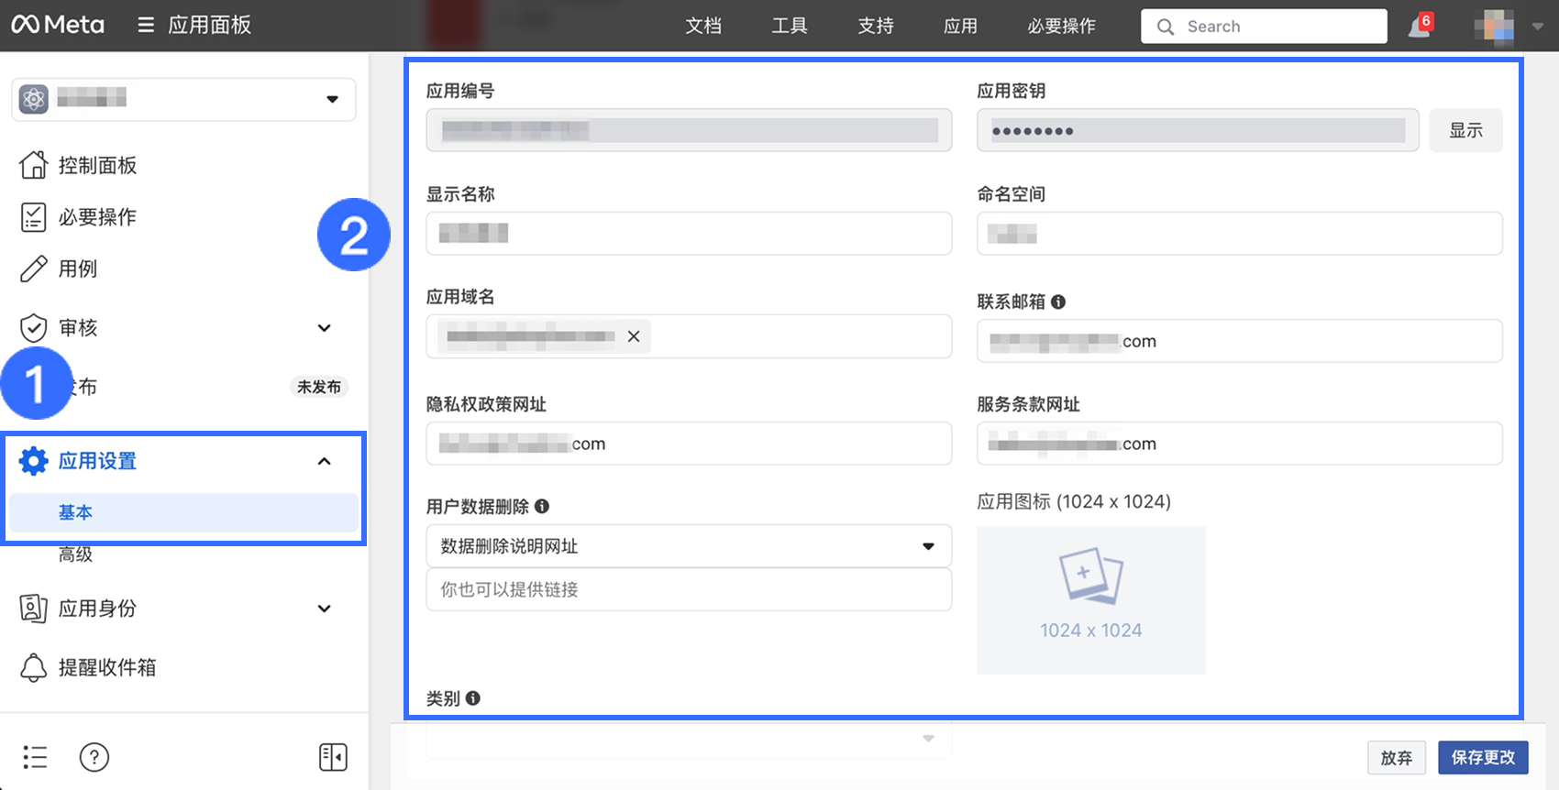Upload an app icon 1024 x 1024
Screen dimensions: 1559x790
(x=1091, y=600)
